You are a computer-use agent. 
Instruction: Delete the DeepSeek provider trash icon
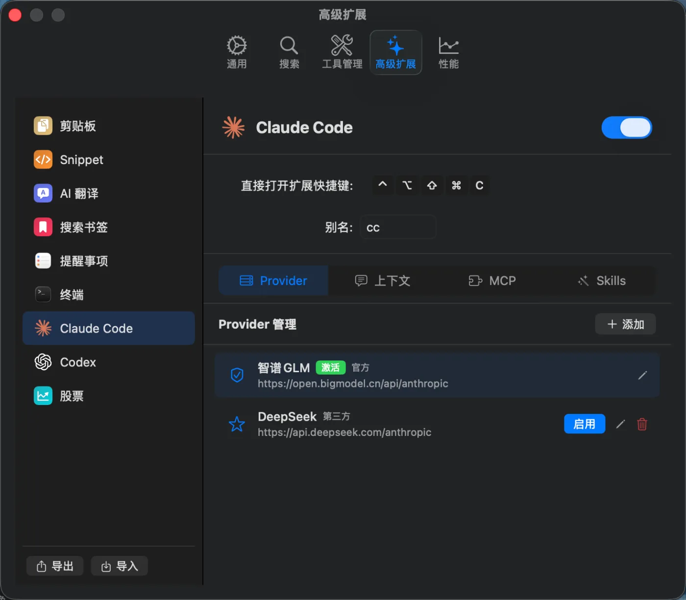pyautogui.click(x=642, y=424)
